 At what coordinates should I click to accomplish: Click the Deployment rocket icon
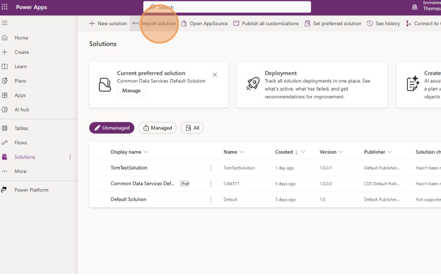253,83
